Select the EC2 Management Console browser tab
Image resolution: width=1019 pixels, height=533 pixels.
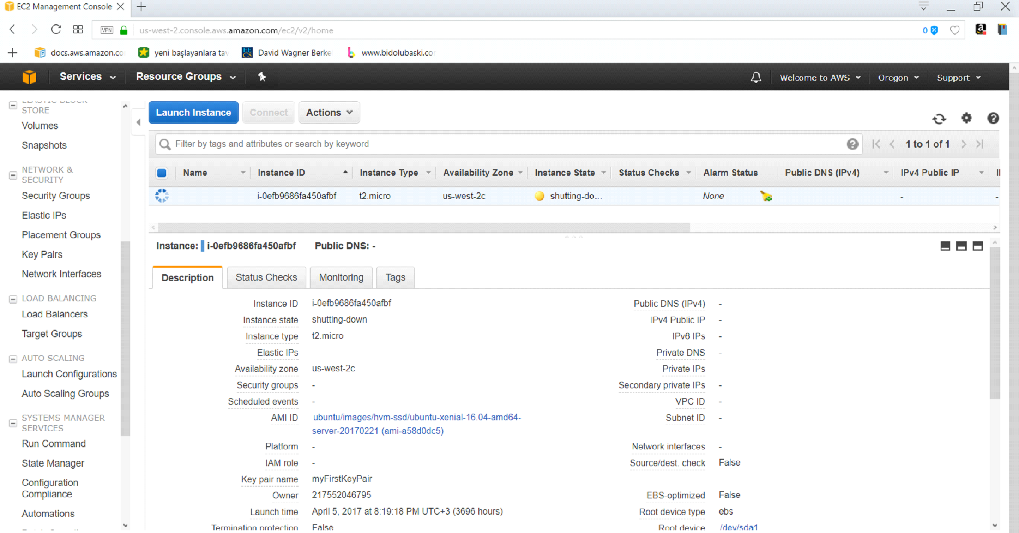tap(64, 6)
